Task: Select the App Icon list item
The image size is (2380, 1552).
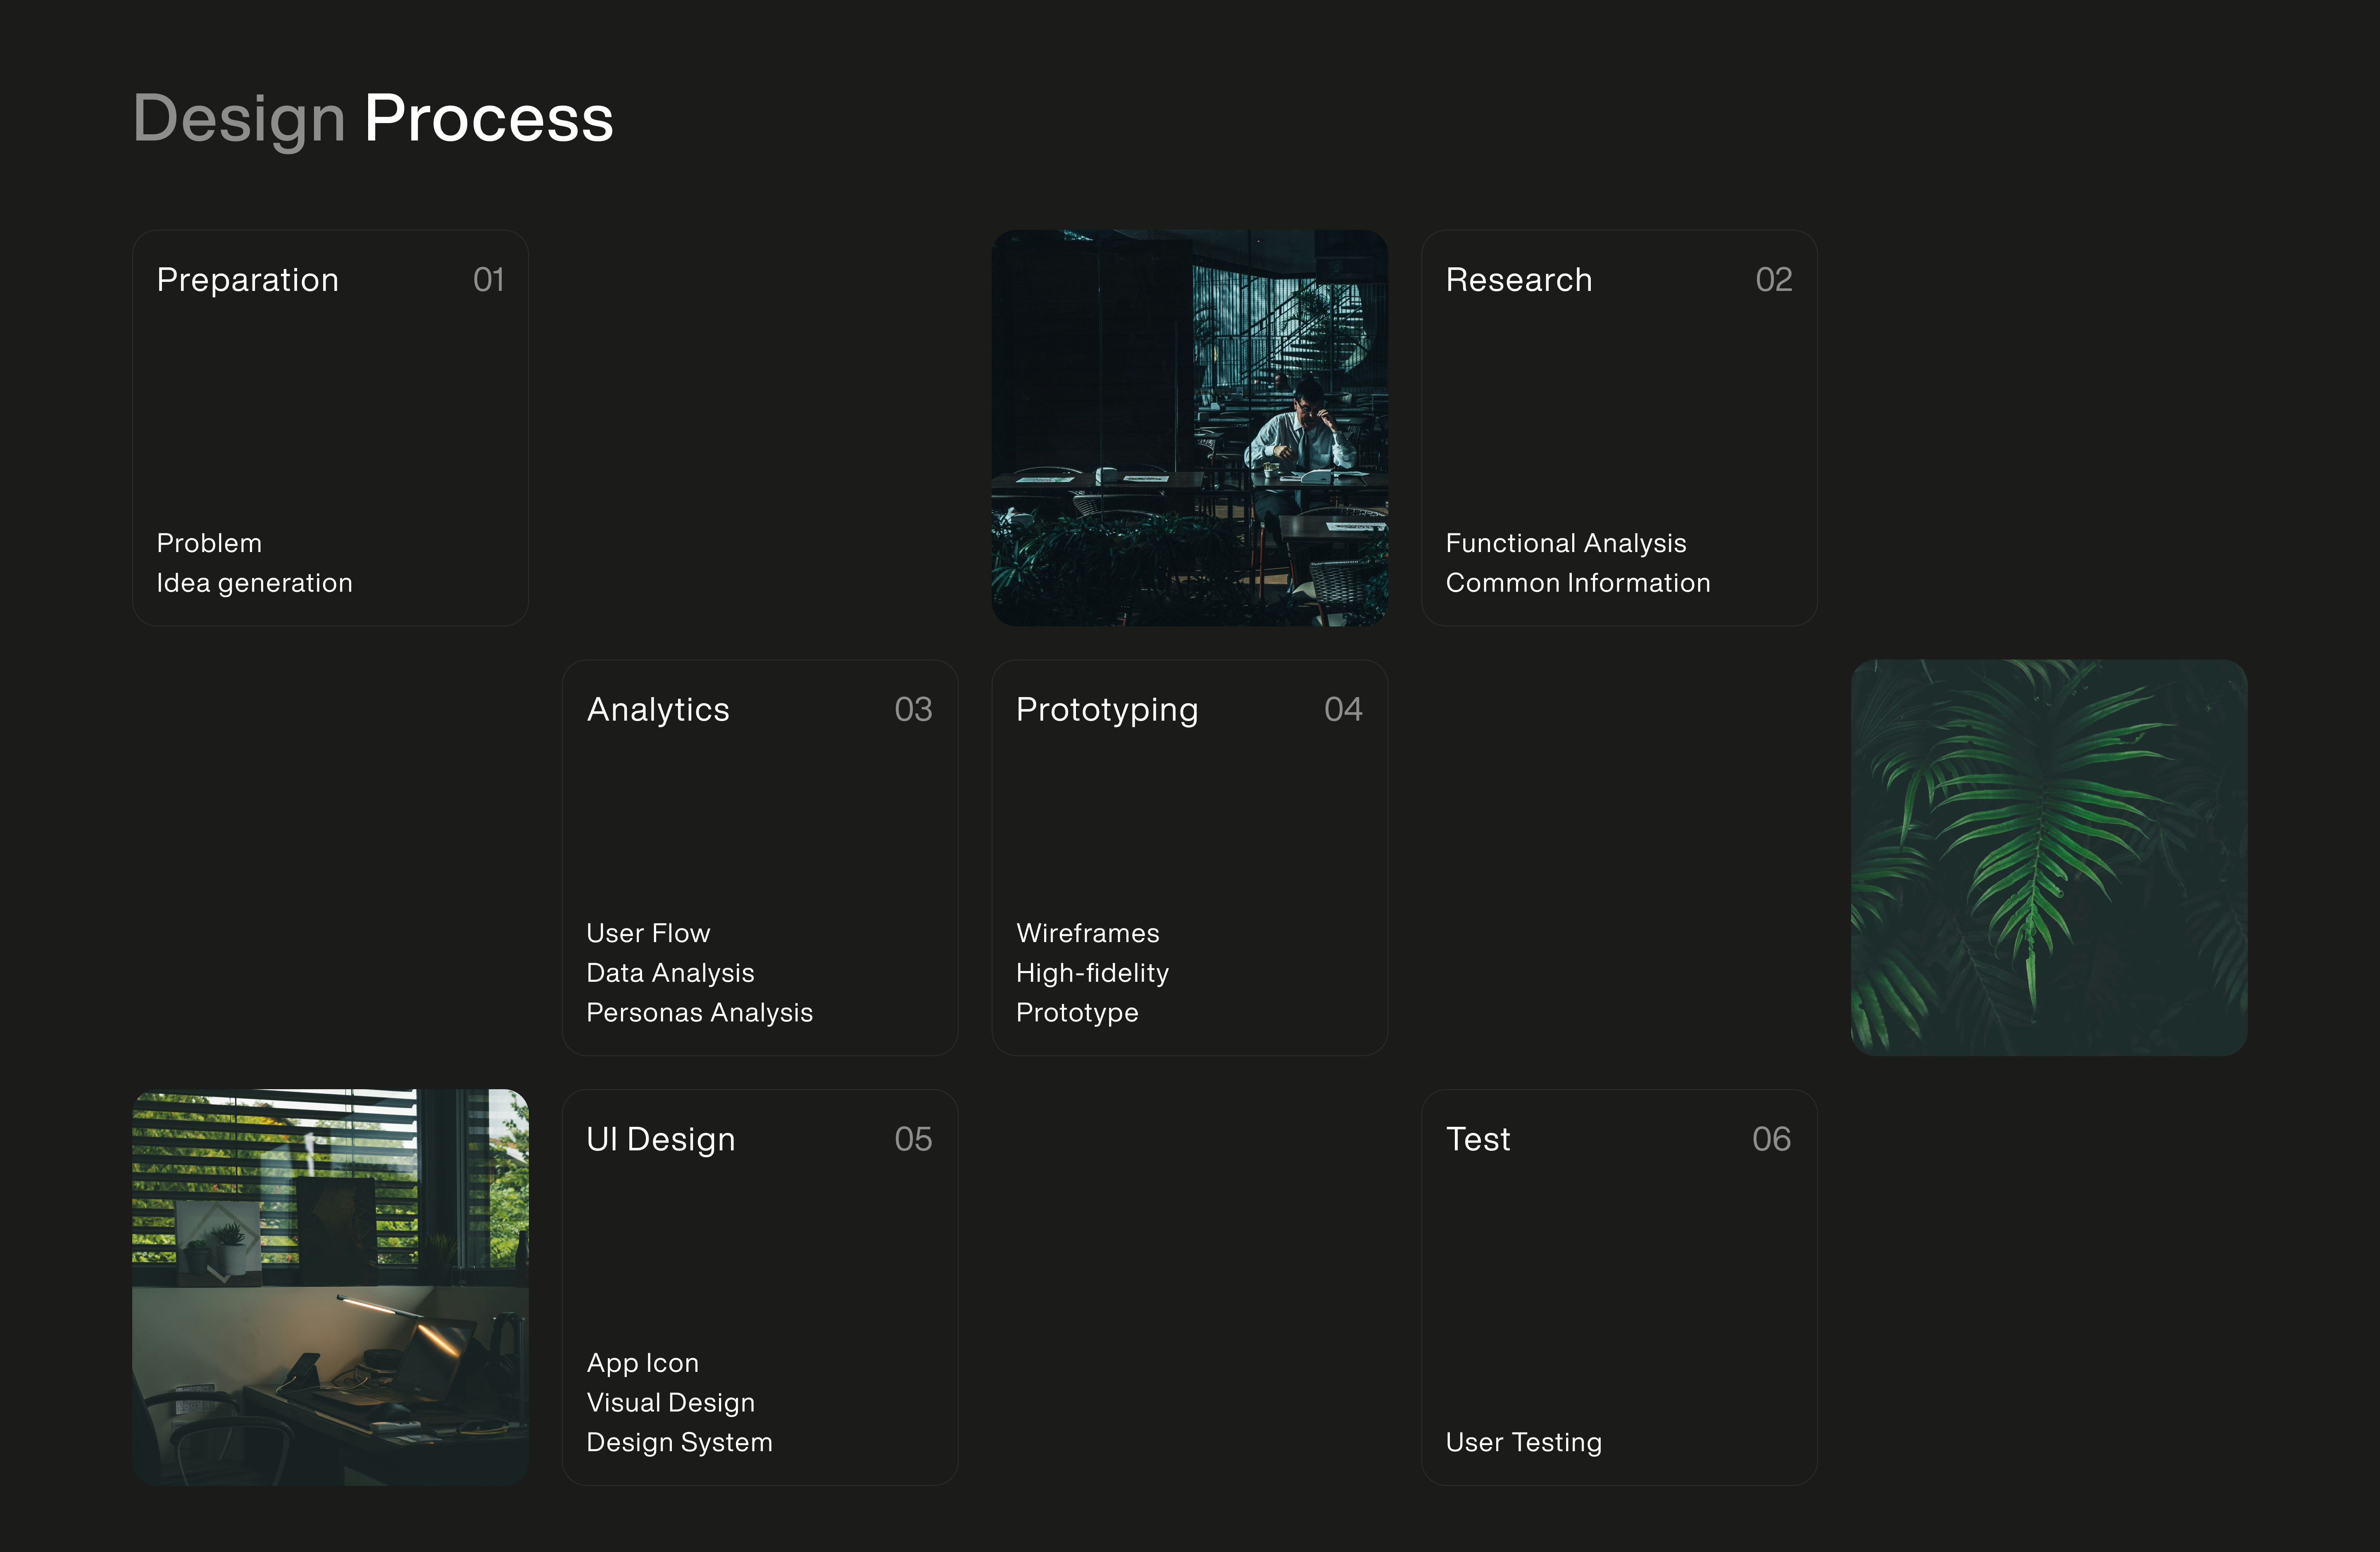Action: click(x=642, y=1363)
